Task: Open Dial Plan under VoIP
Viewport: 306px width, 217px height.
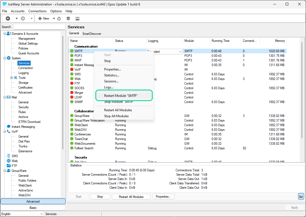Action: click(24, 141)
